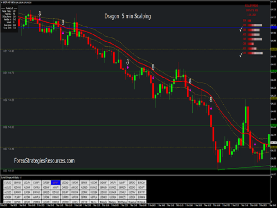
Task: Select the AUDUSD symbol button
Action: (x=8, y=187)
